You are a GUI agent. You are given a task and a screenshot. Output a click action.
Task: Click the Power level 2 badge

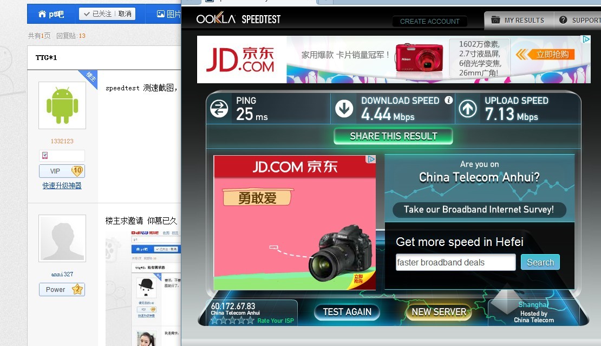62,289
